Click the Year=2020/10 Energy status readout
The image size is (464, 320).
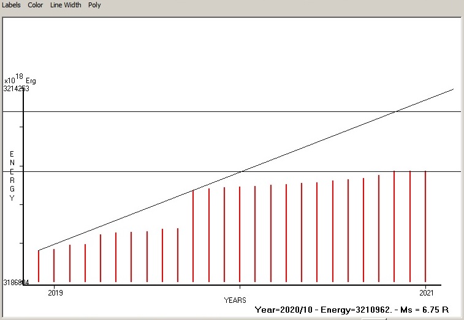pos(357,310)
